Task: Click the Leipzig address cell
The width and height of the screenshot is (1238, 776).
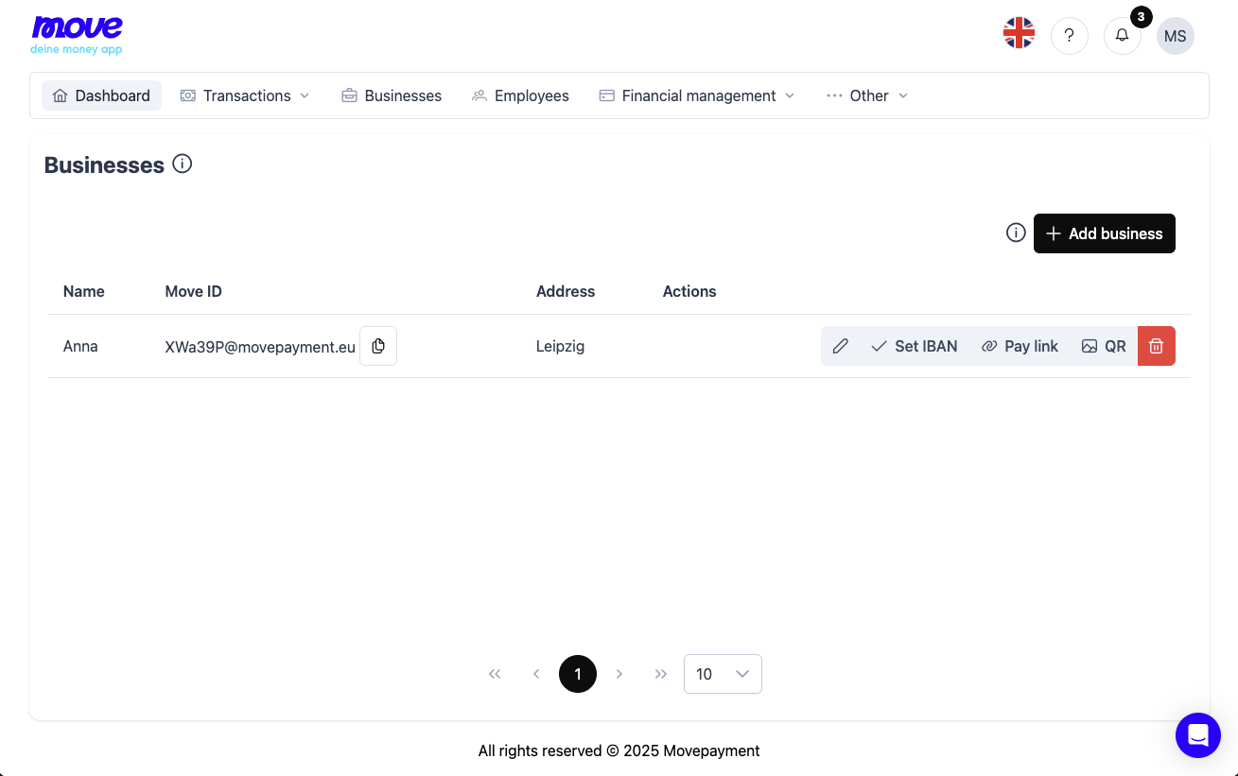Action: 561,346
